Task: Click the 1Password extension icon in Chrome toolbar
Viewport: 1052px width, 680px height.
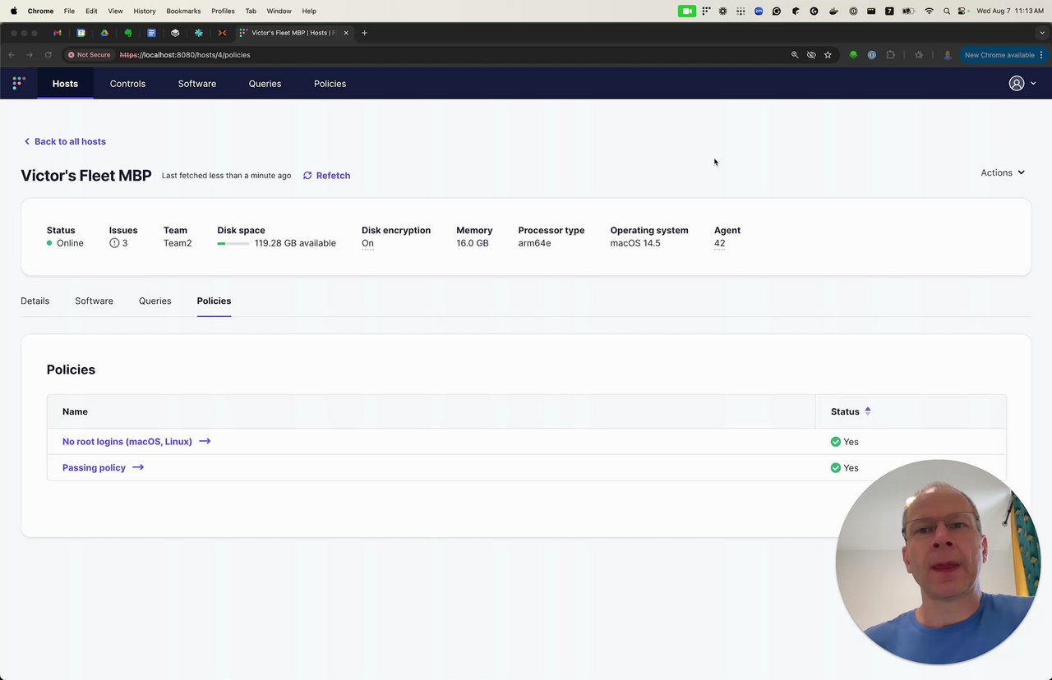Action: [872, 55]
